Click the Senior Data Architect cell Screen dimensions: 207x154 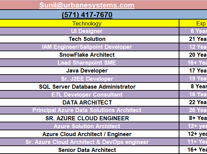coord(87,150)
